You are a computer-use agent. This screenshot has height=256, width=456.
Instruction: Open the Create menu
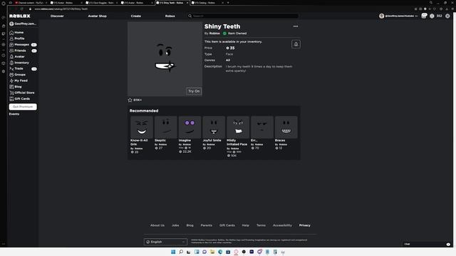(x=136, y=16)
